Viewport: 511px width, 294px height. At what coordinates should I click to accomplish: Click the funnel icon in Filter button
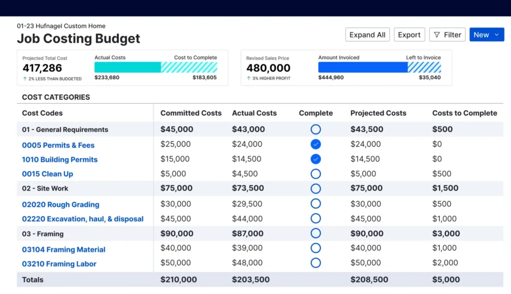[437, 35]
